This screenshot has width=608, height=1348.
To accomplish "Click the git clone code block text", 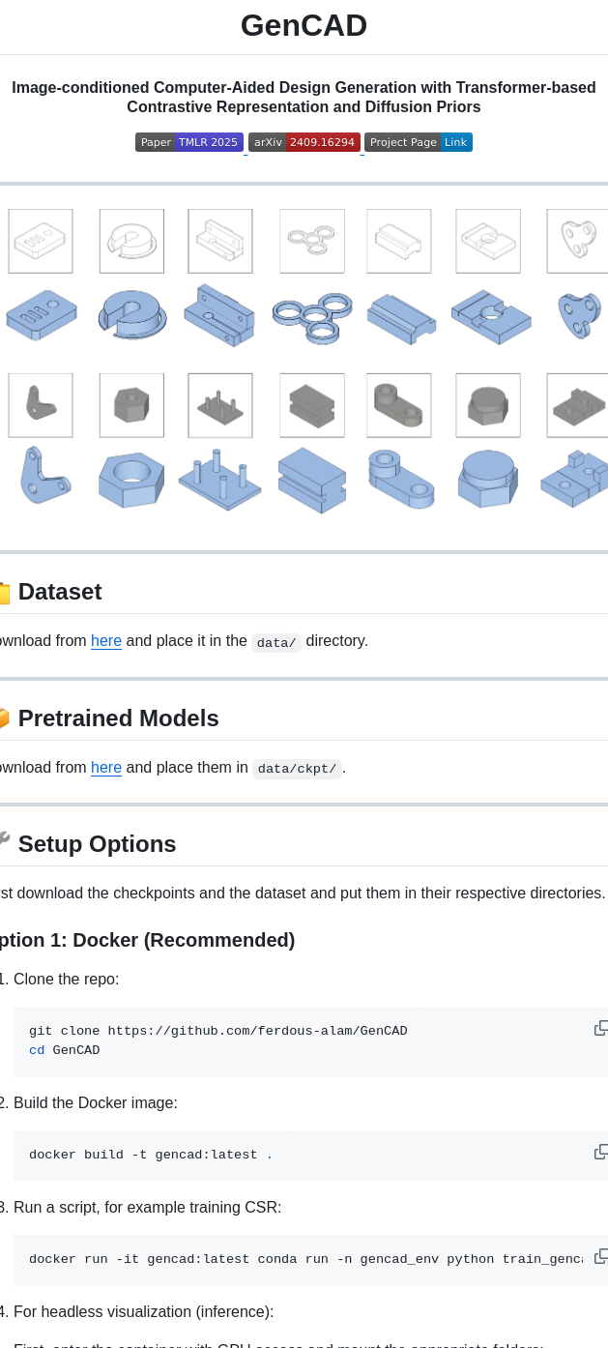I will [x=217, y=1032].
